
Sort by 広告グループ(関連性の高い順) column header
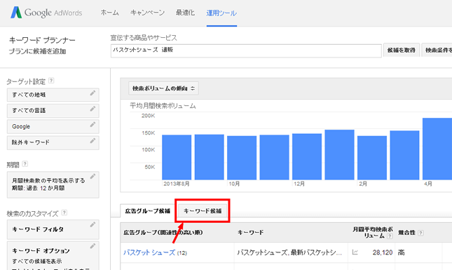click(163, 233)
